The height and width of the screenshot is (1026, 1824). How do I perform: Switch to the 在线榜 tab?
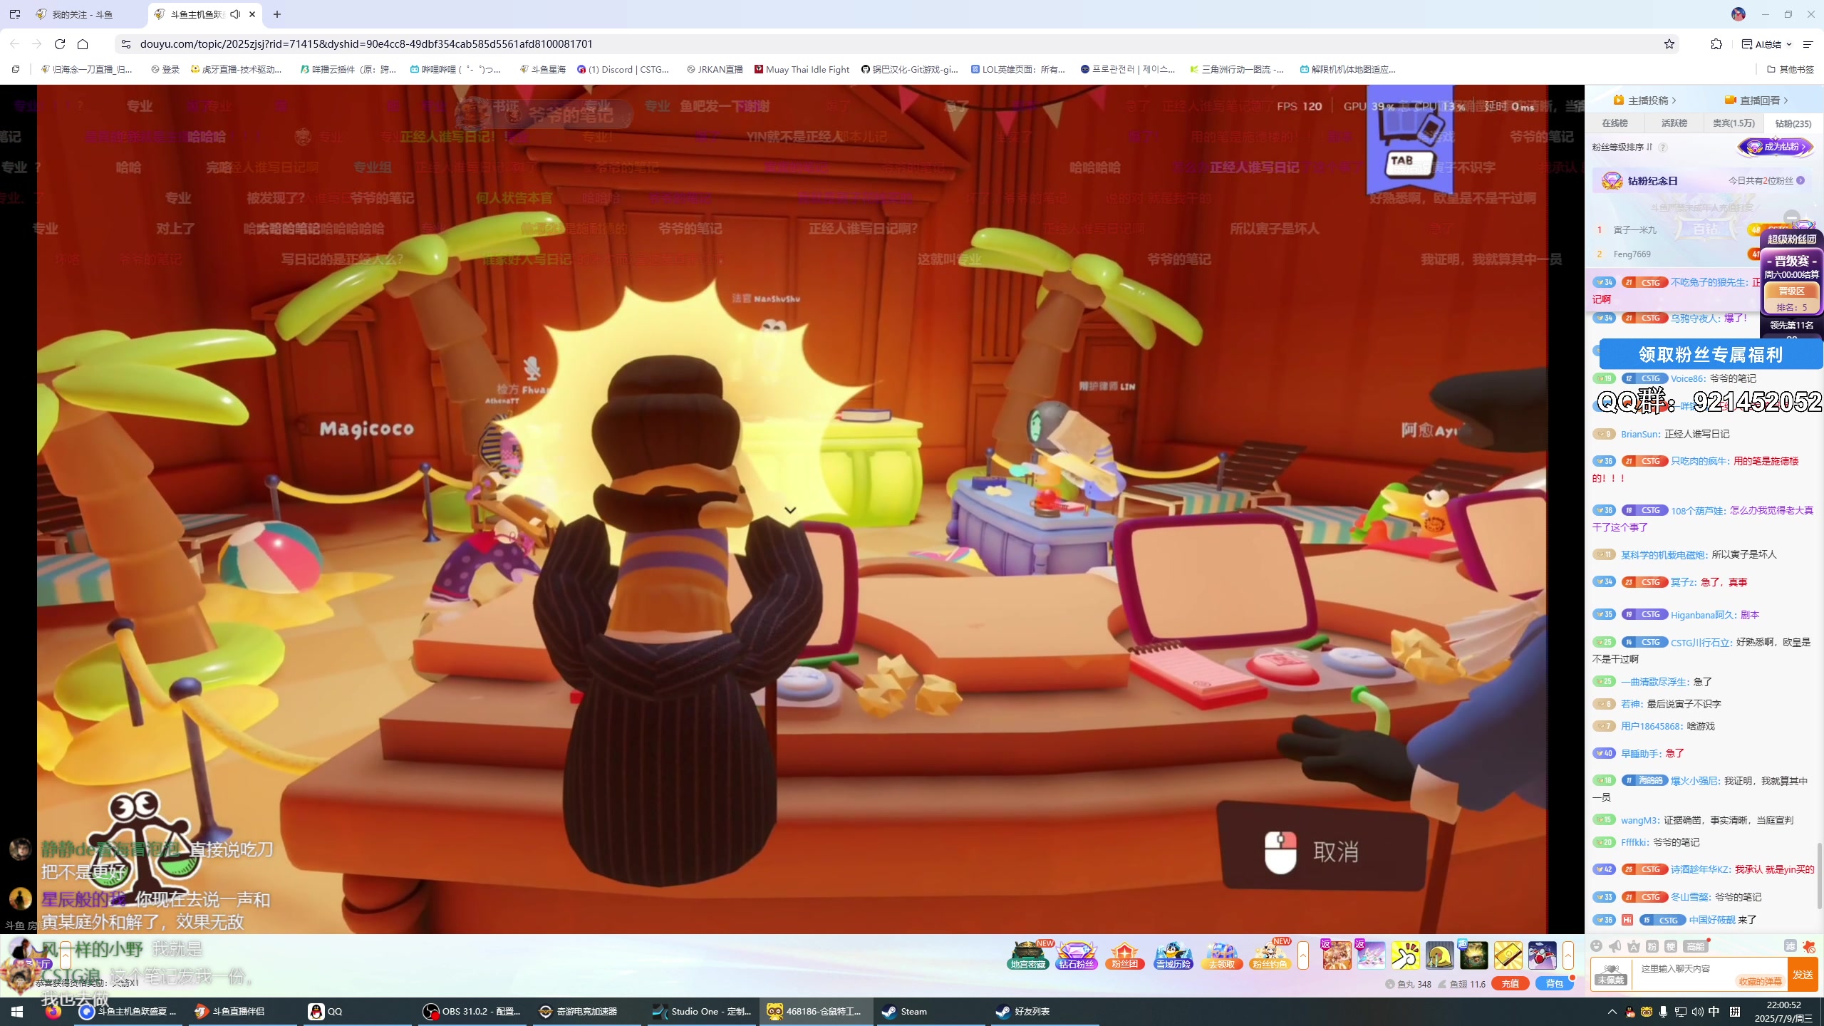(1615, 123)
